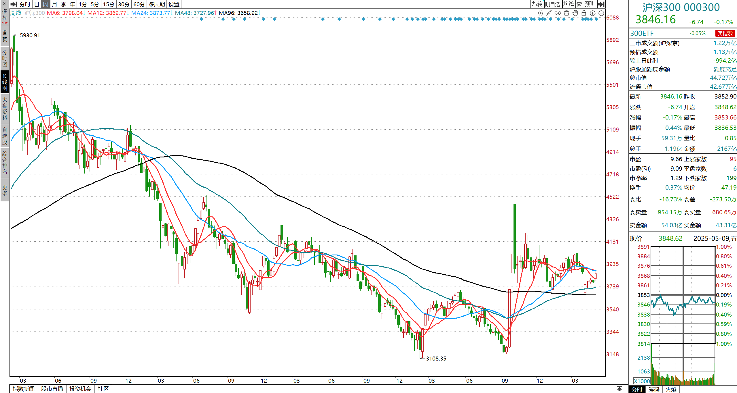Select the 15分 minute chart
Screen dimensions: 737x393
point(109,4)
